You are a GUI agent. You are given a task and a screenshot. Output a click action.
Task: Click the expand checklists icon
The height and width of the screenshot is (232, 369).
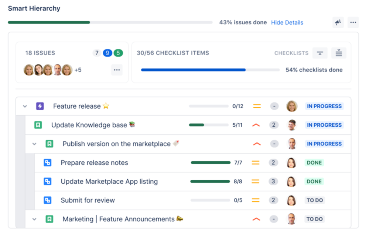(x=339, y=53)
